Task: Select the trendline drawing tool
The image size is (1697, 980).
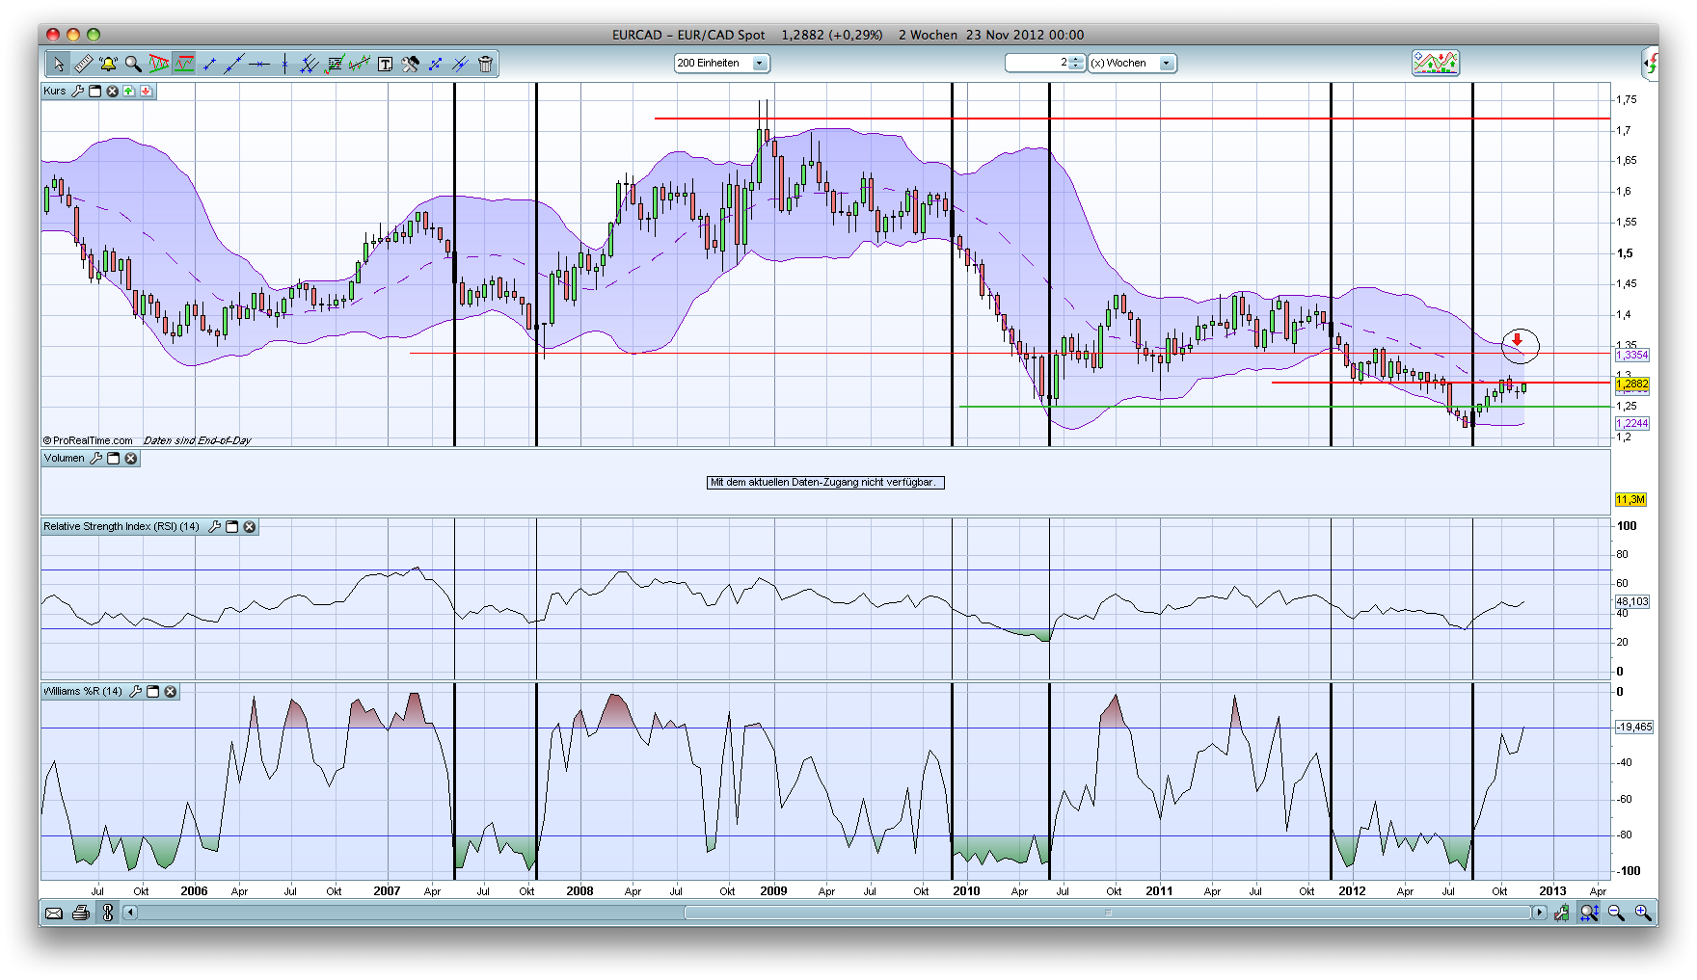Action: click(232, 64)
